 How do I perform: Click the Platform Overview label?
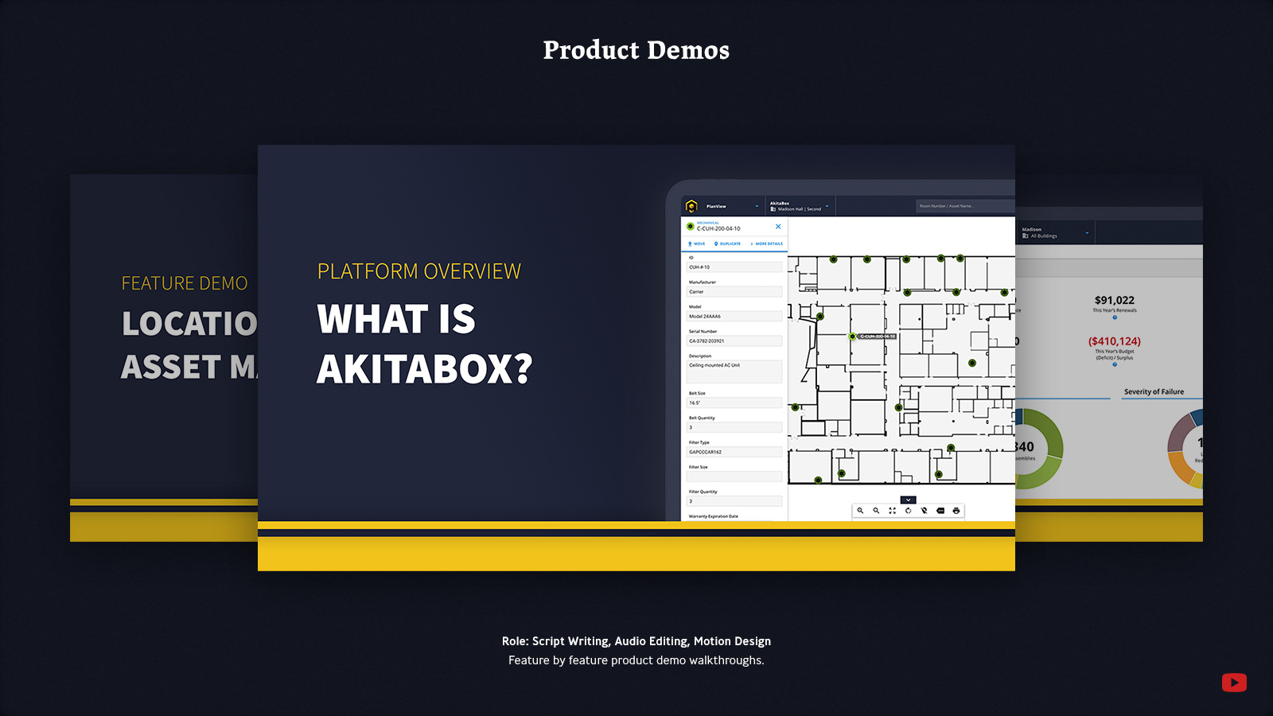[419, 271]
